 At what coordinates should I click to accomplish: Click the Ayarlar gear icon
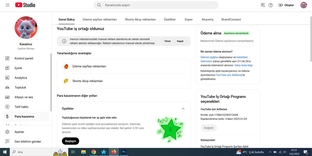7,132
